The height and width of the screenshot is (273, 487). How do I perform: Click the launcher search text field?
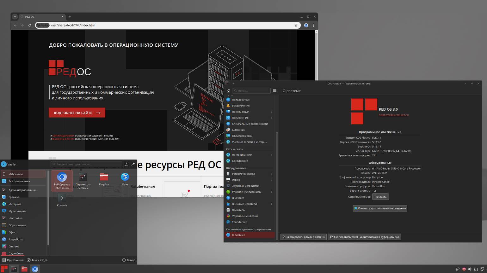pyautogui.click(x=86, y=164)
